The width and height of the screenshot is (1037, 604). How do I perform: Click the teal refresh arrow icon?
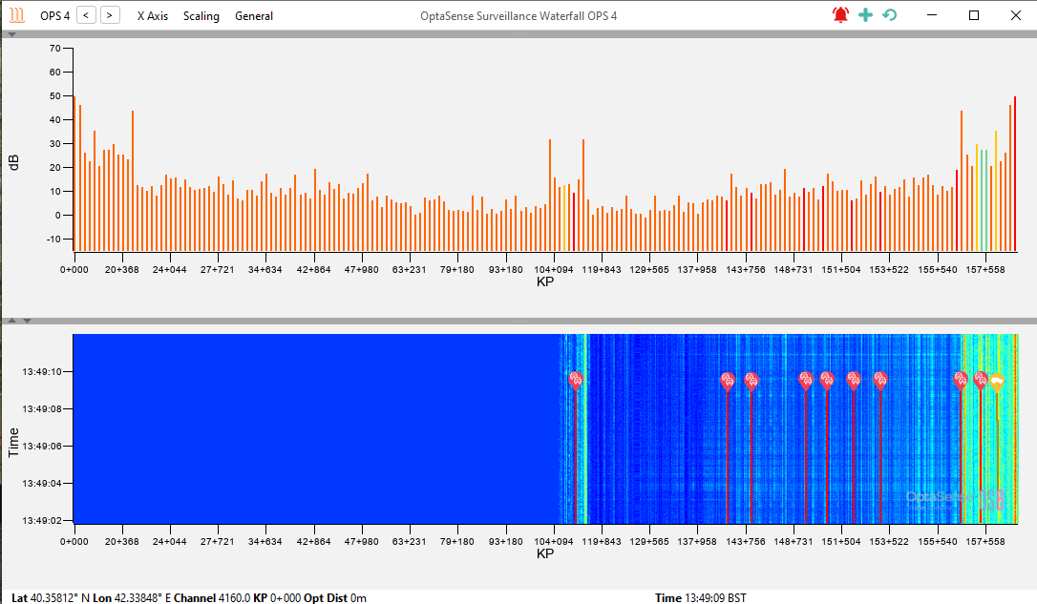pyautogui.click(x=890, y=15)
